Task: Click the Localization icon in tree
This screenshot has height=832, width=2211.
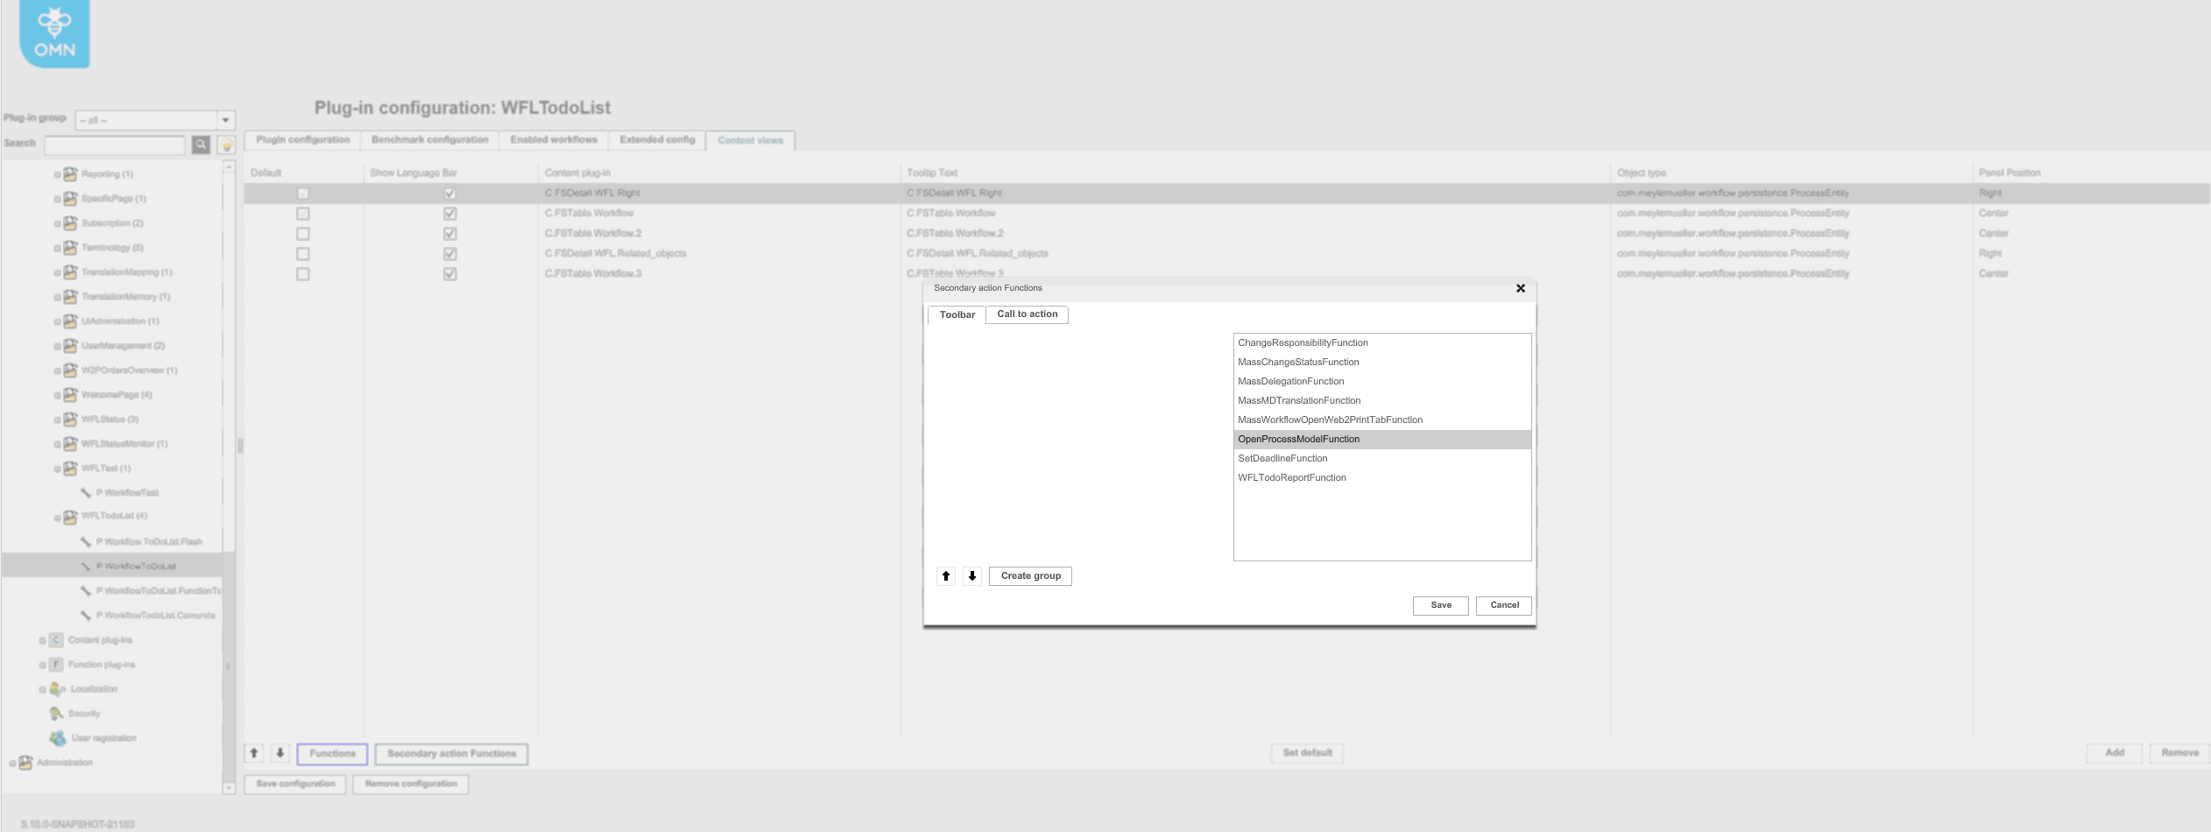Action: [58, 689]
